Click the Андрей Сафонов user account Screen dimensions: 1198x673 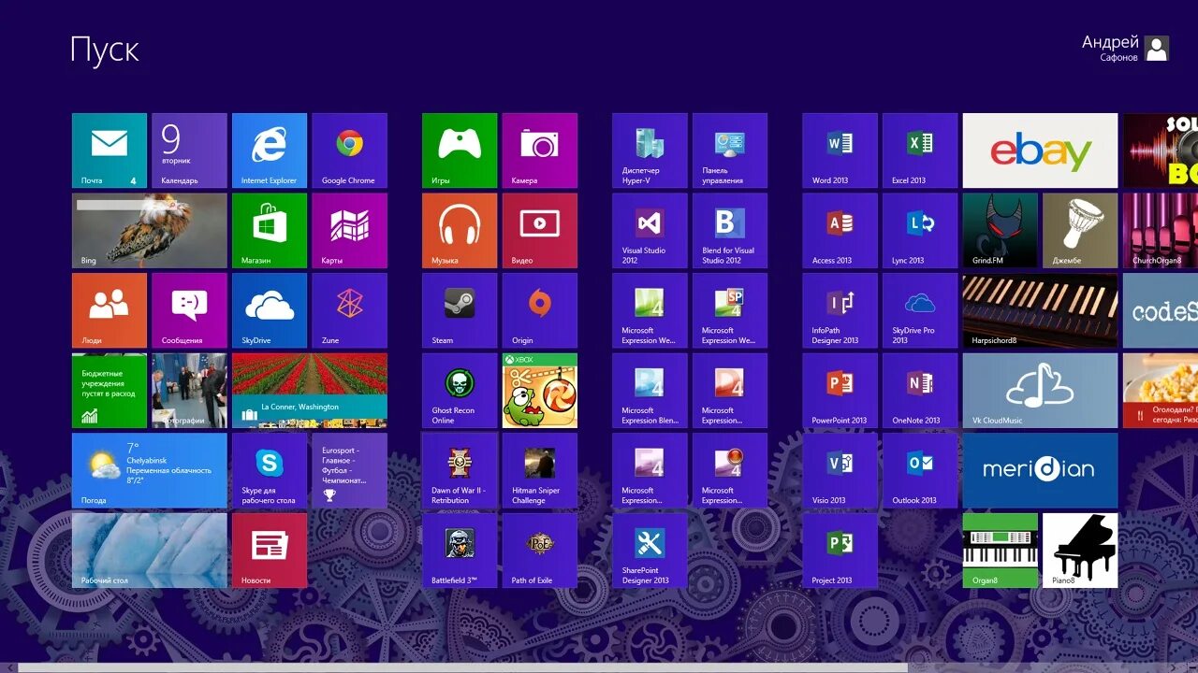point(1125,49)
